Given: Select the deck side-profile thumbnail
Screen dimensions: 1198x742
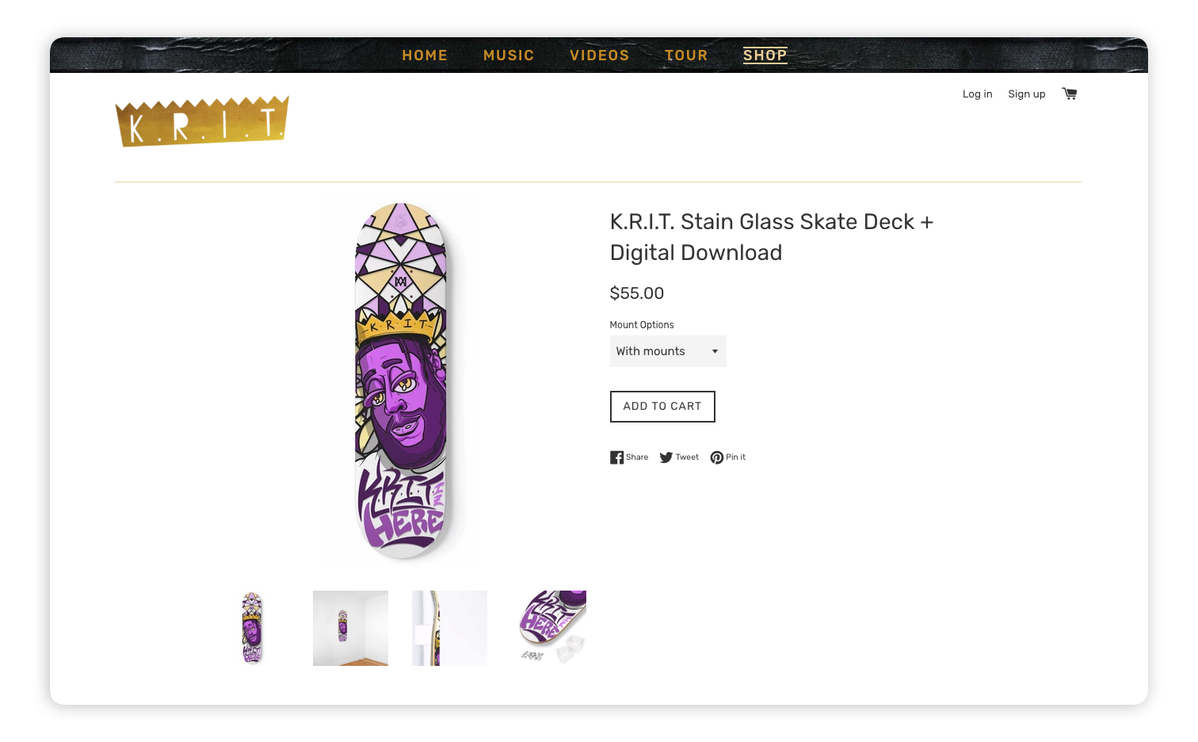Looking at the screenshot, I should click(x=449, y=628).
